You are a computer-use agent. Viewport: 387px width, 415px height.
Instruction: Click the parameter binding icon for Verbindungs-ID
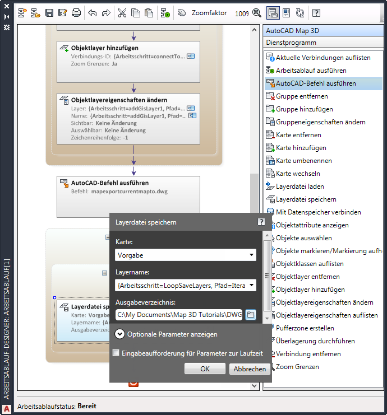[x=191, y=56]
